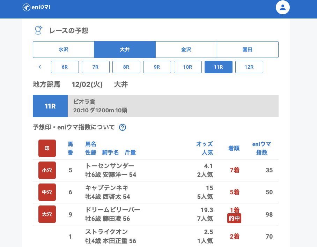This screenshot has width=317, height=247.
Task: Switch to race 9R
Action: click(x=157, y=67)
